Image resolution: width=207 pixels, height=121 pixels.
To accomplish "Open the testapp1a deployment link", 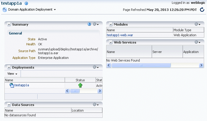I will click(x=22, y=85).
